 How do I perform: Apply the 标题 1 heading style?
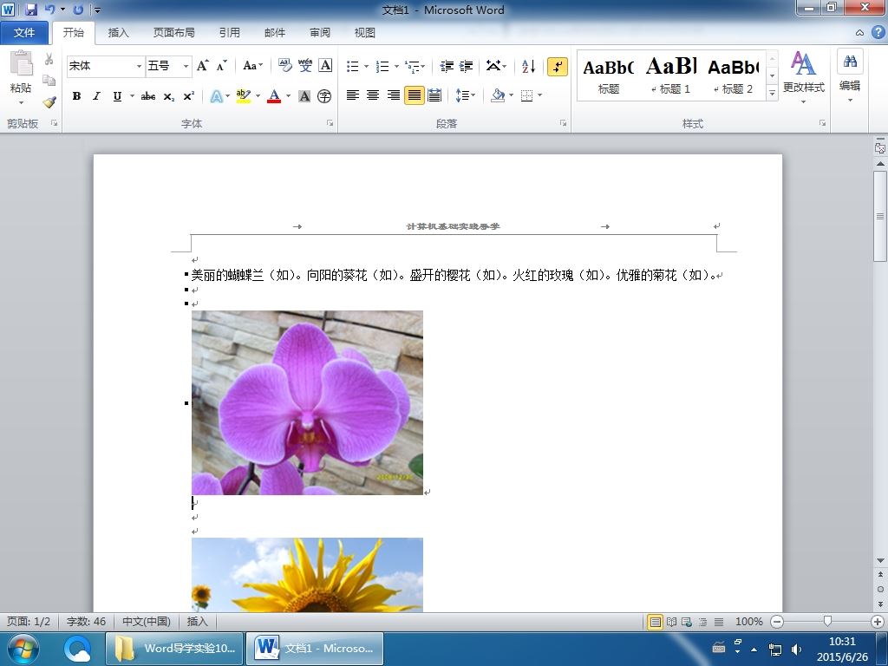pos(670,75)
